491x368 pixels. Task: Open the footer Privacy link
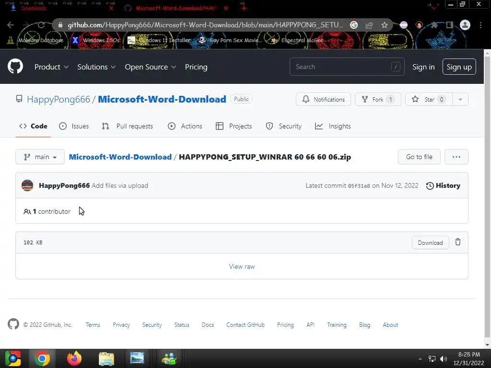tap(121, 325)
